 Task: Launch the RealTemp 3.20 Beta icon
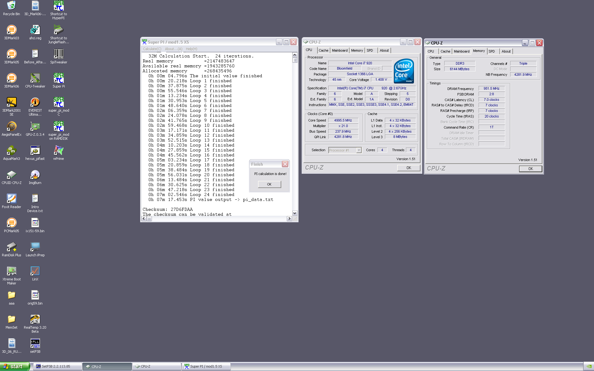[35, 323]
